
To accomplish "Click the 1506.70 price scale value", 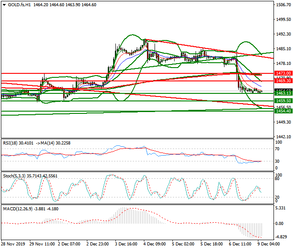I will click(x=283, y=5).
